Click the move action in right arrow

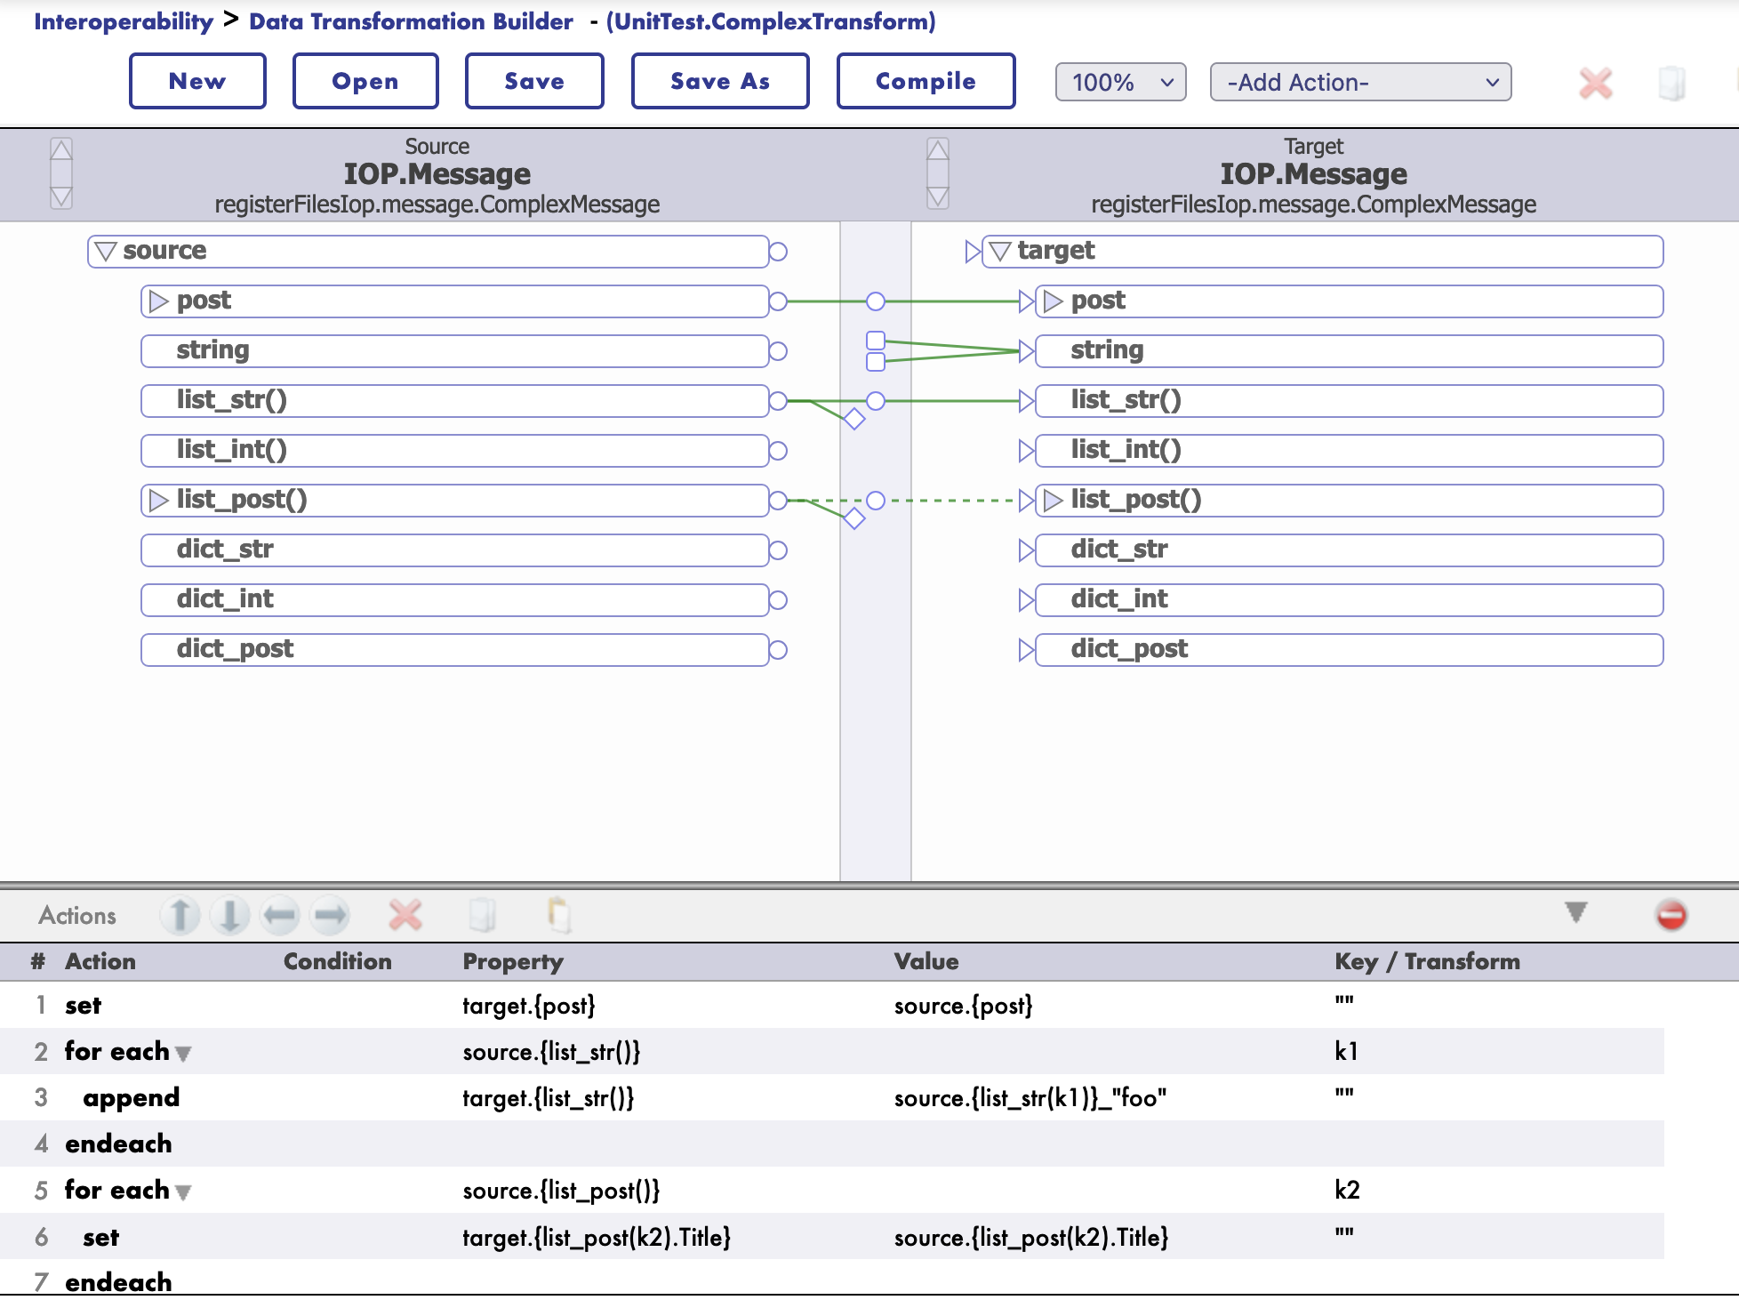click(x=330, y=915)
